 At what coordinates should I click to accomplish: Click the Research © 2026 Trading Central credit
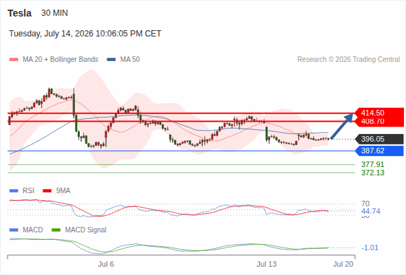click(x=348, y=60)
